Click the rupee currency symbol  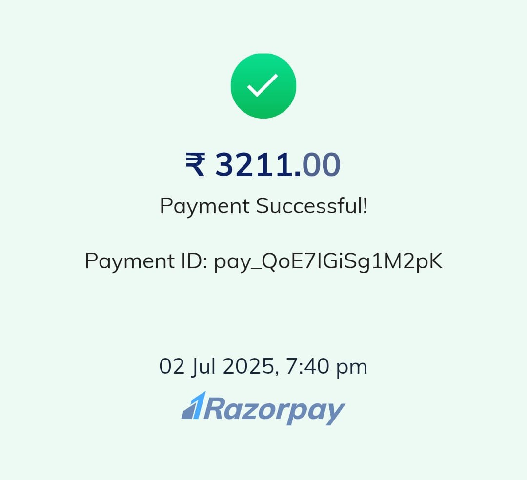tap(195, 164)
